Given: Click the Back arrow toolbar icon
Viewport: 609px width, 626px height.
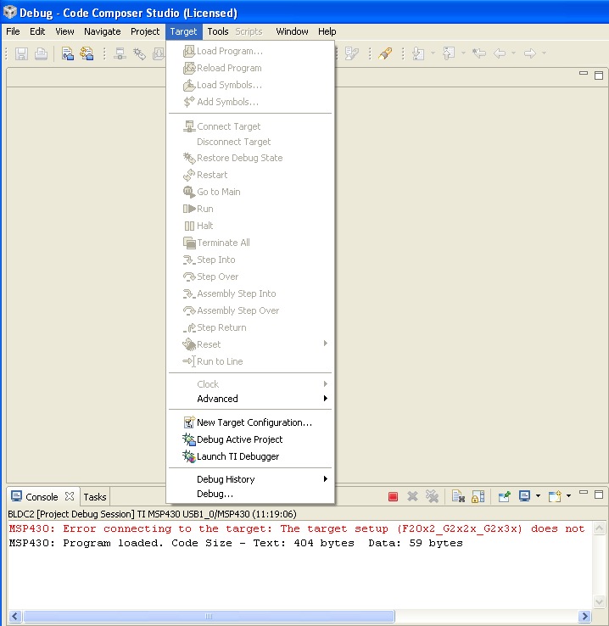Looking at the screenshot, I should pyautogui.click(x=500, y=53).
